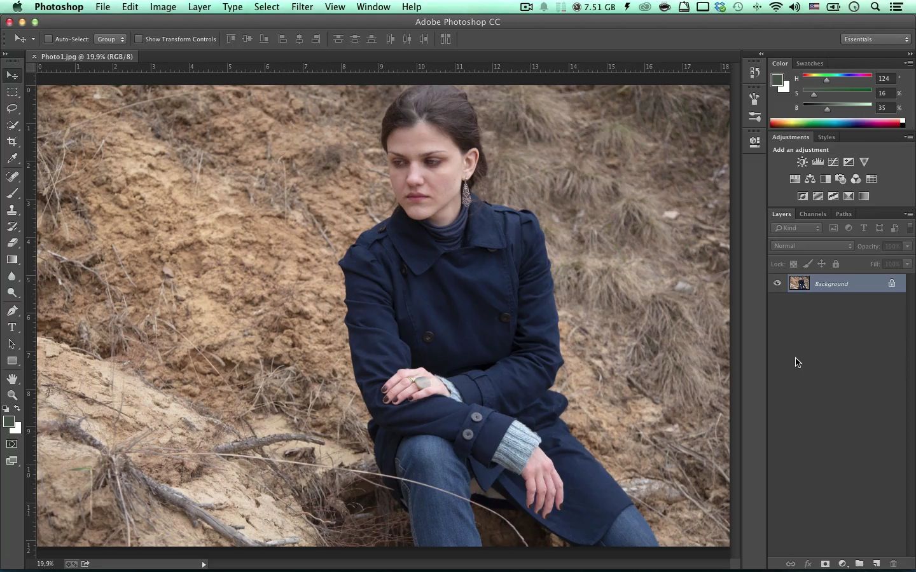Select the Pen tool

click(x=12, y=311)
